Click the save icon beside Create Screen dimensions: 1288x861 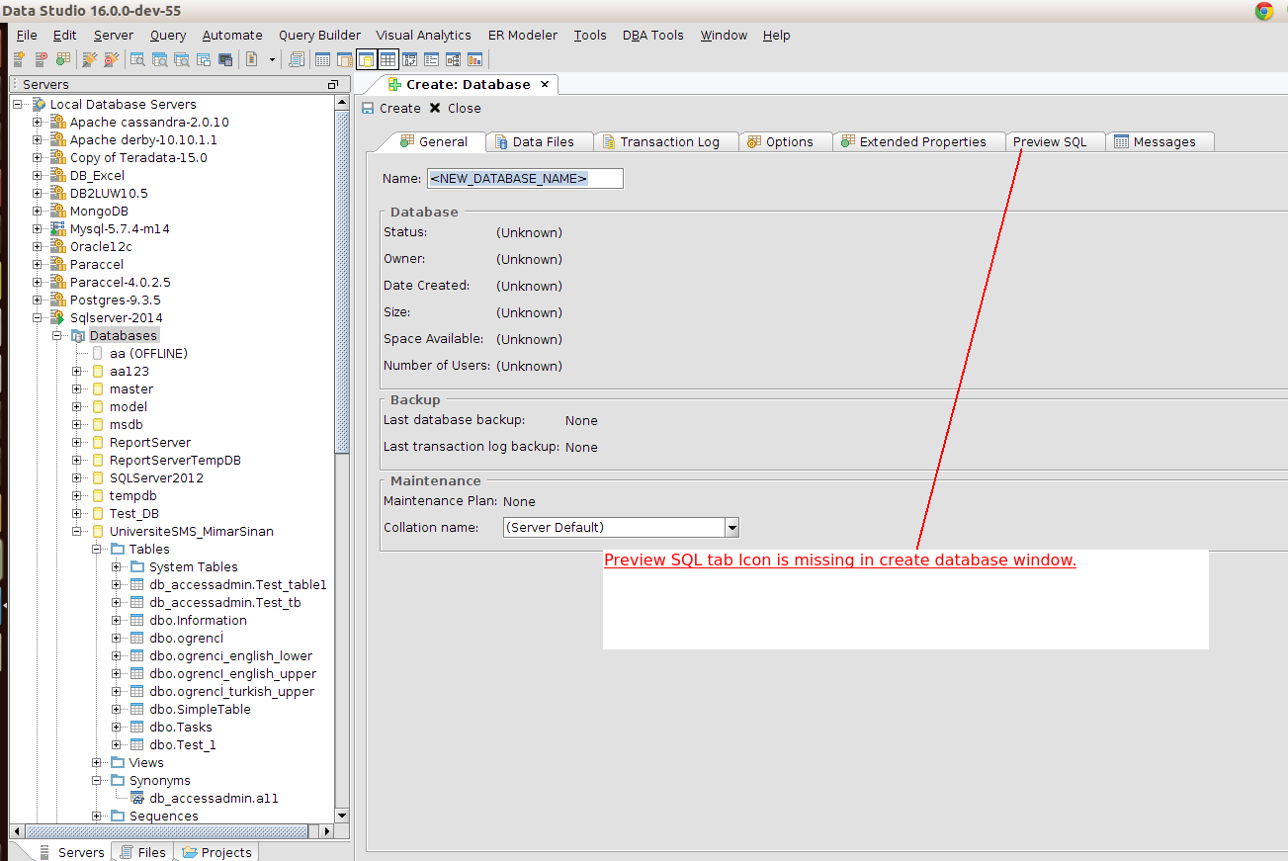click(x=368, y=108)
